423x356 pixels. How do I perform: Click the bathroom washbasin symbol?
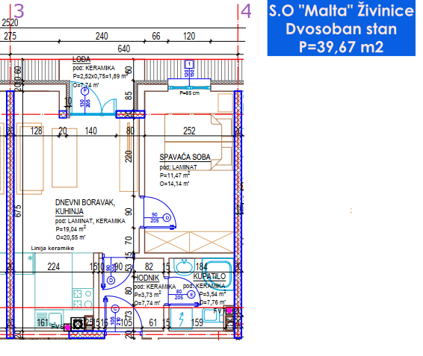[x=185, y=266]
